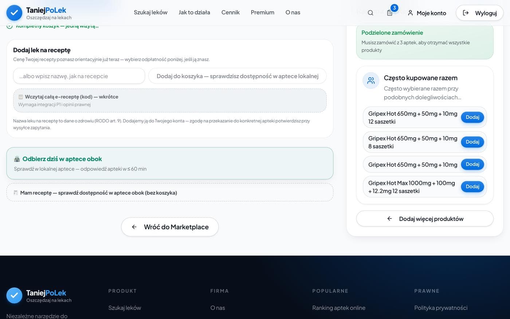
Task: Open Polityka prywatności footer link
Action: (441, 308)
